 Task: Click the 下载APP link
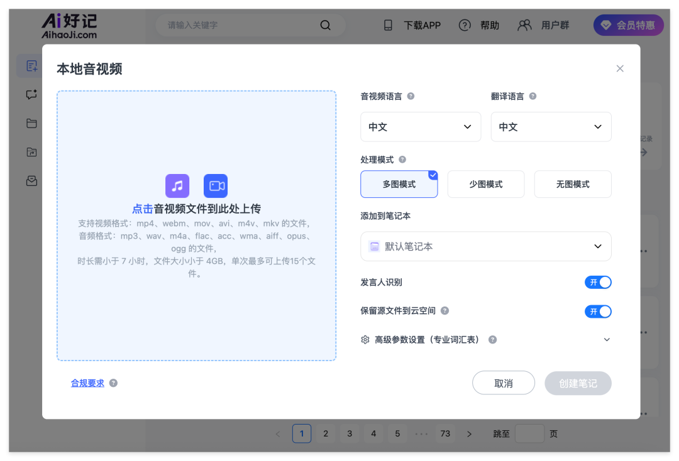422,25
